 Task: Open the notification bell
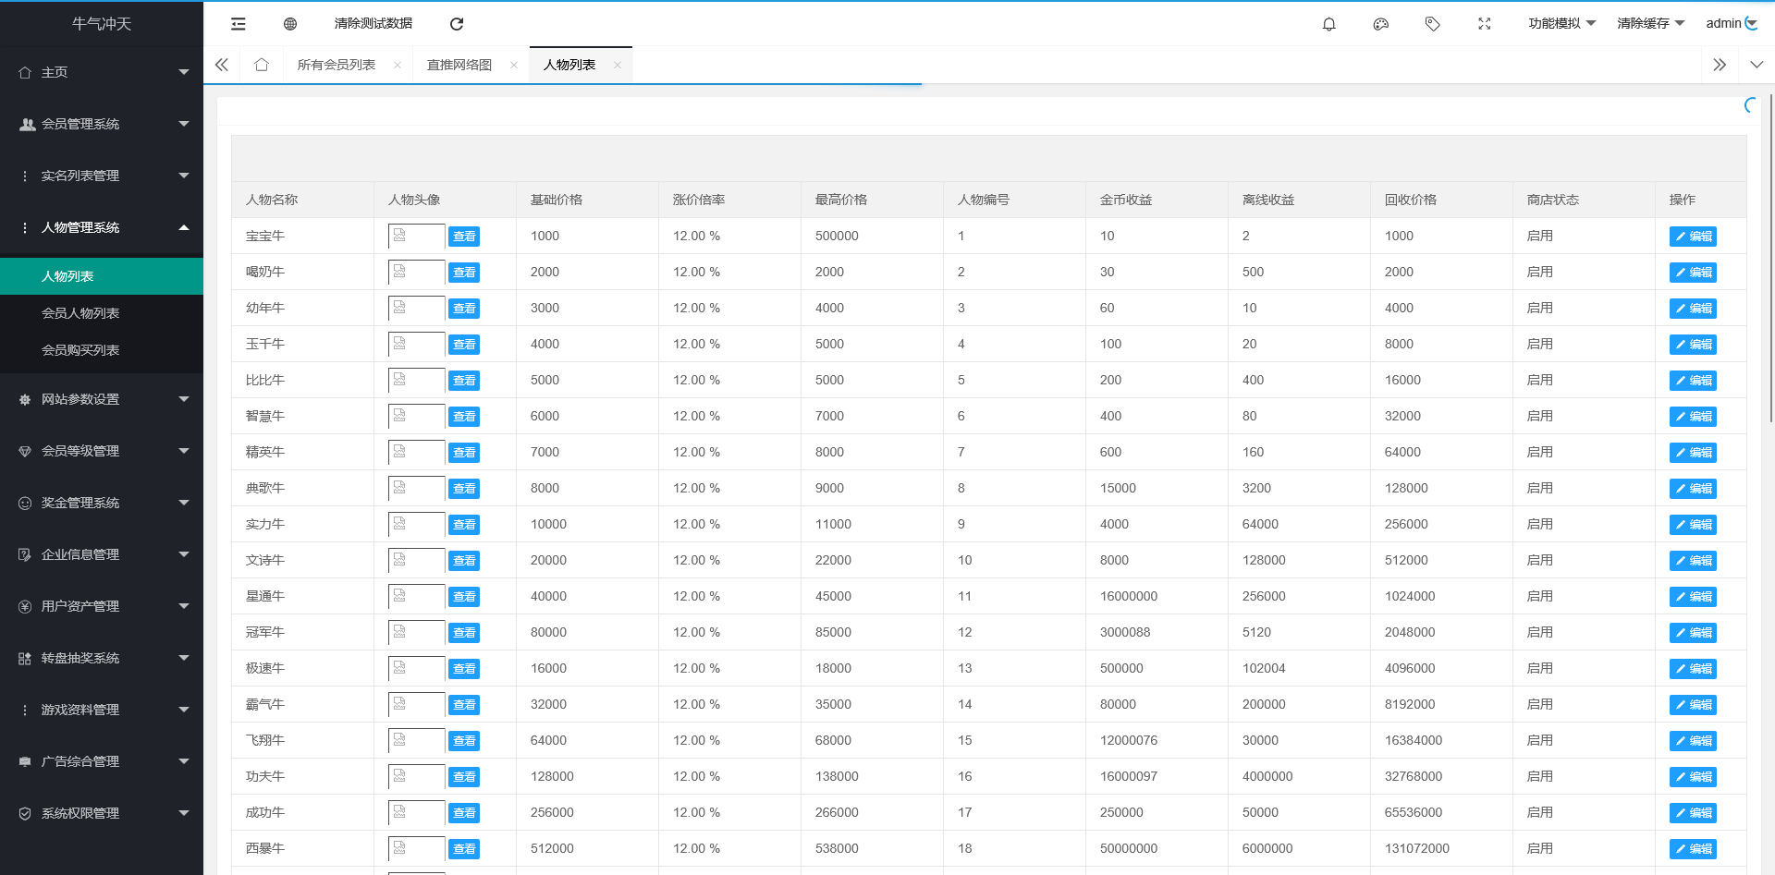point(1329,24)
